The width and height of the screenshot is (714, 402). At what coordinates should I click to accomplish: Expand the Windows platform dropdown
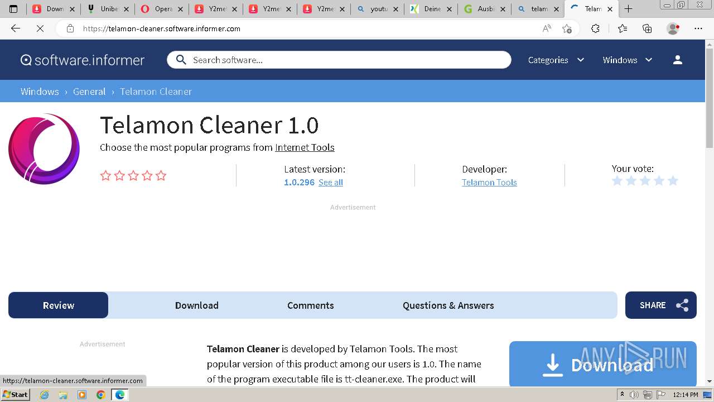(x=628, y=60)
